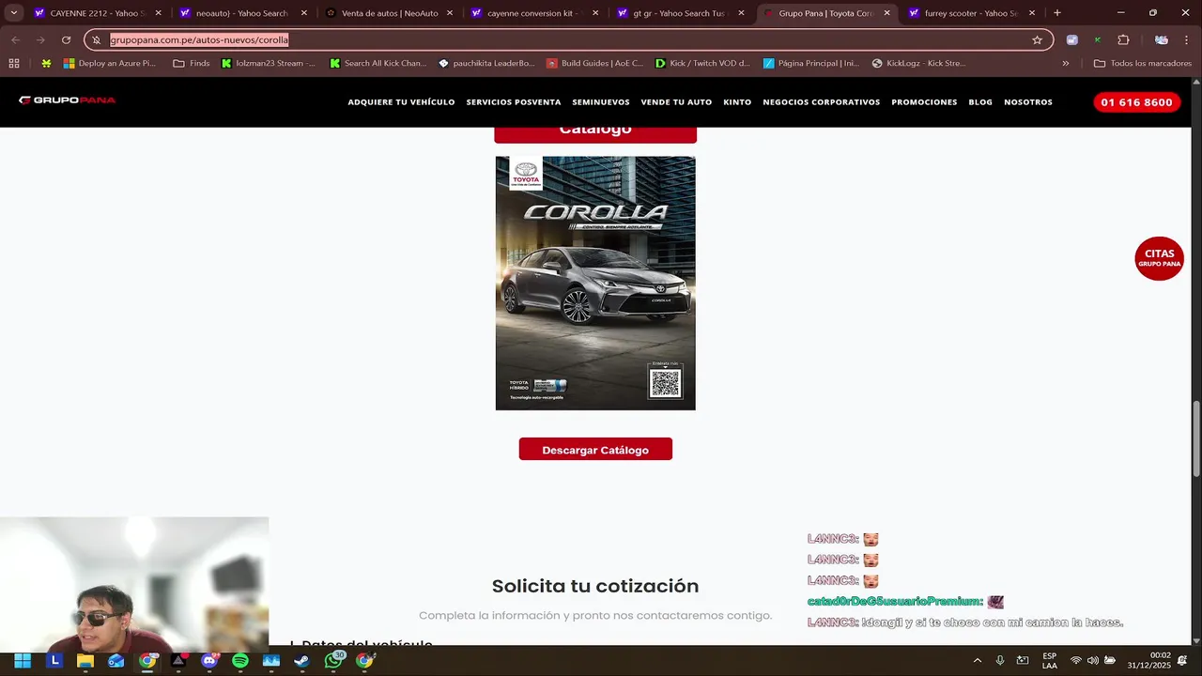1202x676 pixels.
Task: Open the Chrome three-dot menu
Action: (1187, 40)
